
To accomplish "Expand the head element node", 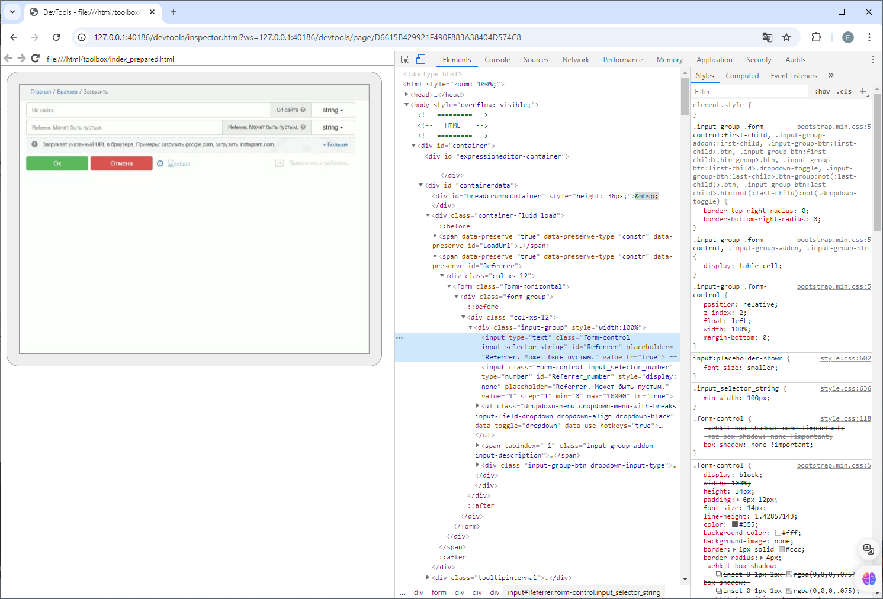I will tap(407, 95).
